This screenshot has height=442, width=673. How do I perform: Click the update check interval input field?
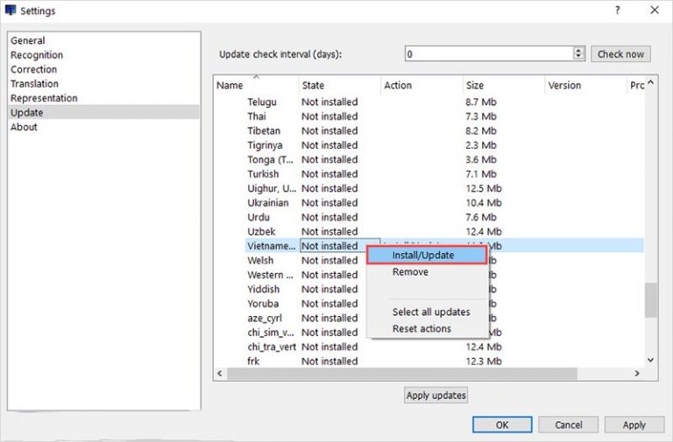click(489, 54)
